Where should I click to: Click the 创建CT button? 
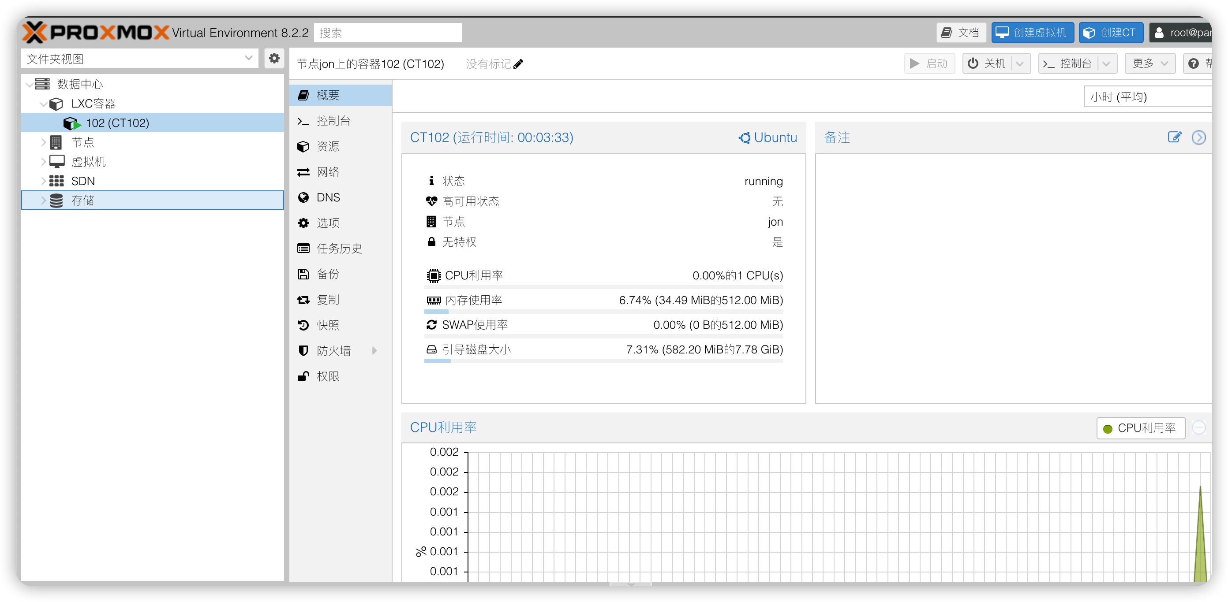1110,32
